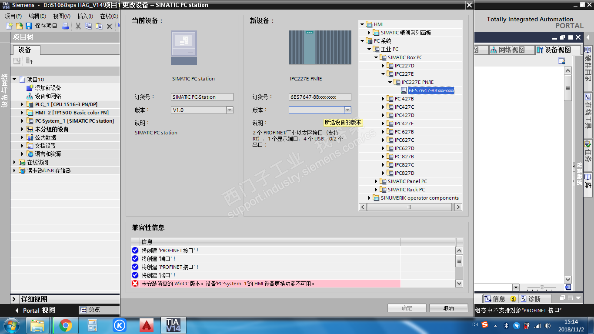Switch to Portal 视图
This screenshot has height=334, width=594.
pyautogui.click(x=35, y=310)
